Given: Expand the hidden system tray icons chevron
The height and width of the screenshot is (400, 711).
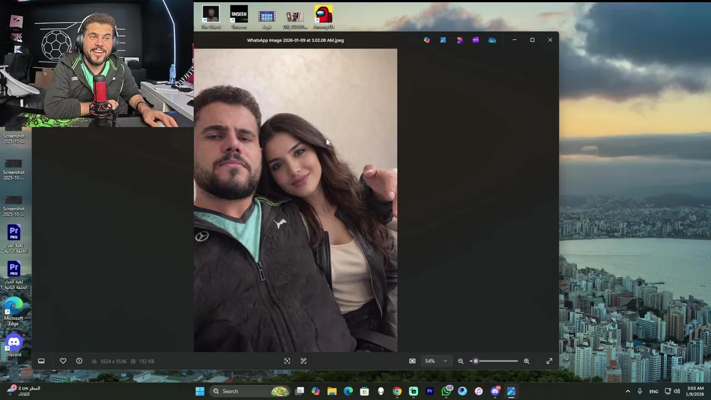Looking at the screenshot, I should (628, 391).
